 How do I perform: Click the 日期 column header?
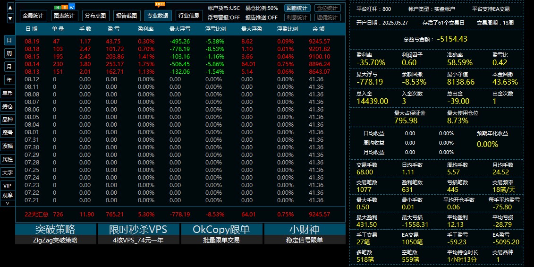pos(31,29)
